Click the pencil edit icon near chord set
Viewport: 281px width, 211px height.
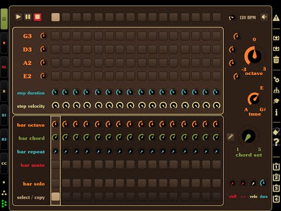(x=231, y=137)
